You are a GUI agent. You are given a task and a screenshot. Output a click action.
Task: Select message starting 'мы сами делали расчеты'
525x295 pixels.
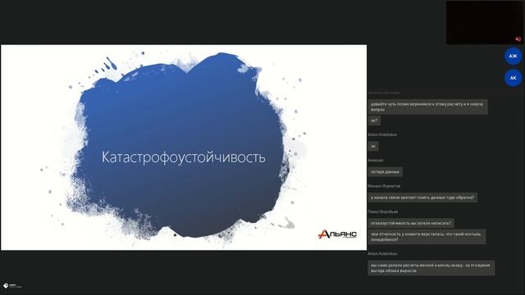click(431, 268)
